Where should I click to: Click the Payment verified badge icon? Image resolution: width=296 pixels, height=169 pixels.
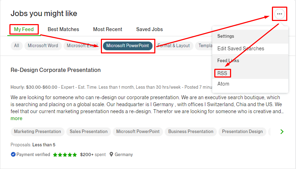click(13, 154)
